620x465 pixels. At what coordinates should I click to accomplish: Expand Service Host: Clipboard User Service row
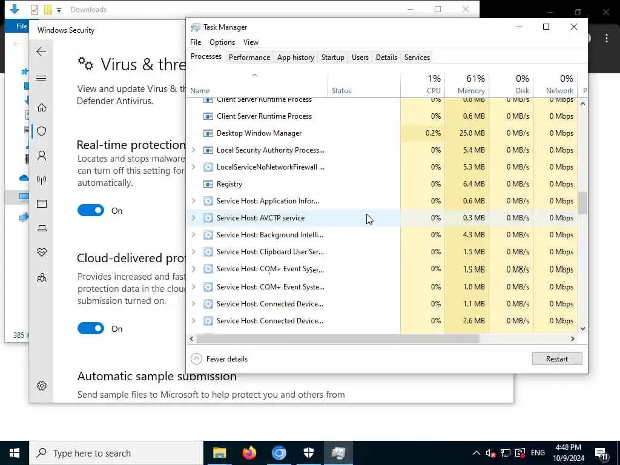[193, 252]
